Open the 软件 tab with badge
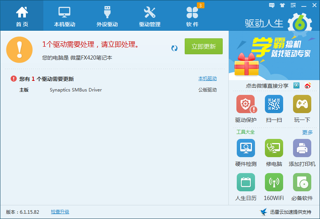This screenshot has width=320, height=219. 192,16
